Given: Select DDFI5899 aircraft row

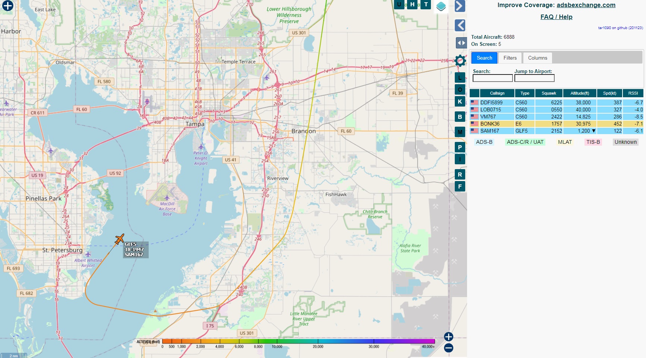Looking at the screenshot, I should click(557, 102).
